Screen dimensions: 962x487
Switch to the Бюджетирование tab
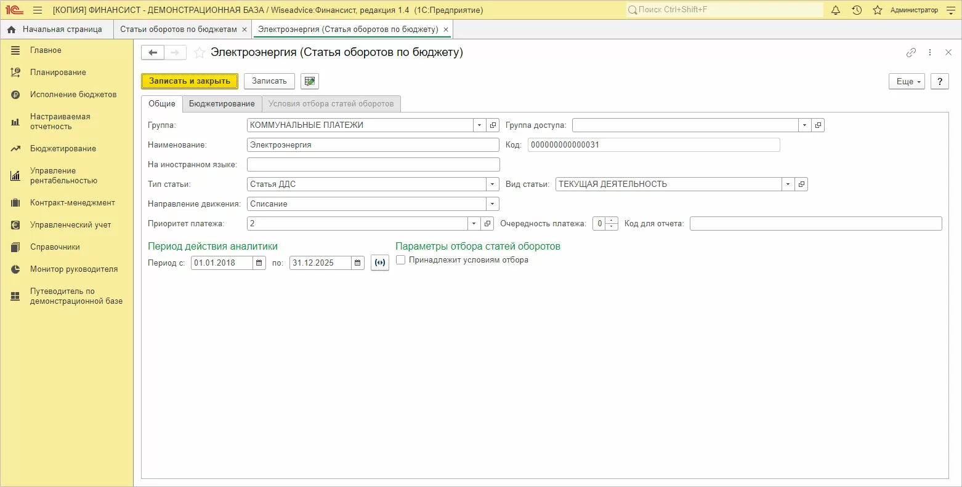tap(222, 104)
